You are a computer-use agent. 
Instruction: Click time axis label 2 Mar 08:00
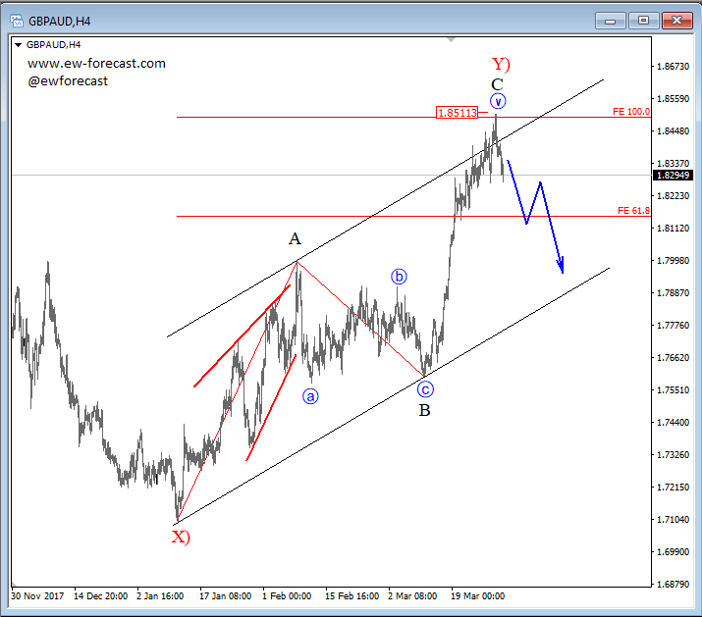click(412, 596)
